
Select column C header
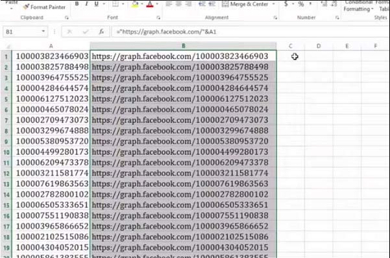coord(291,46)
